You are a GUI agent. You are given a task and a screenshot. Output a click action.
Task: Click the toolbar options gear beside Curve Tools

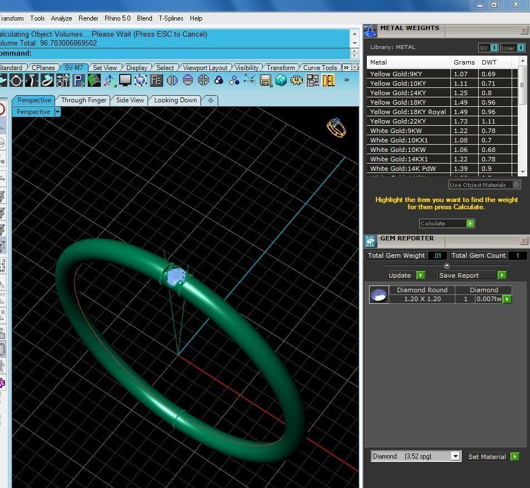[355, 67]
